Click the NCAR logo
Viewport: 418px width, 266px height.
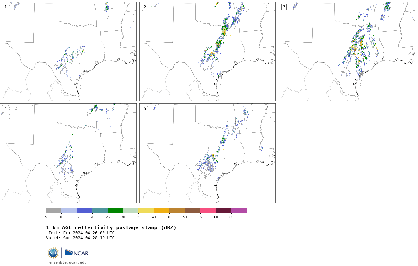pos(76,253)
